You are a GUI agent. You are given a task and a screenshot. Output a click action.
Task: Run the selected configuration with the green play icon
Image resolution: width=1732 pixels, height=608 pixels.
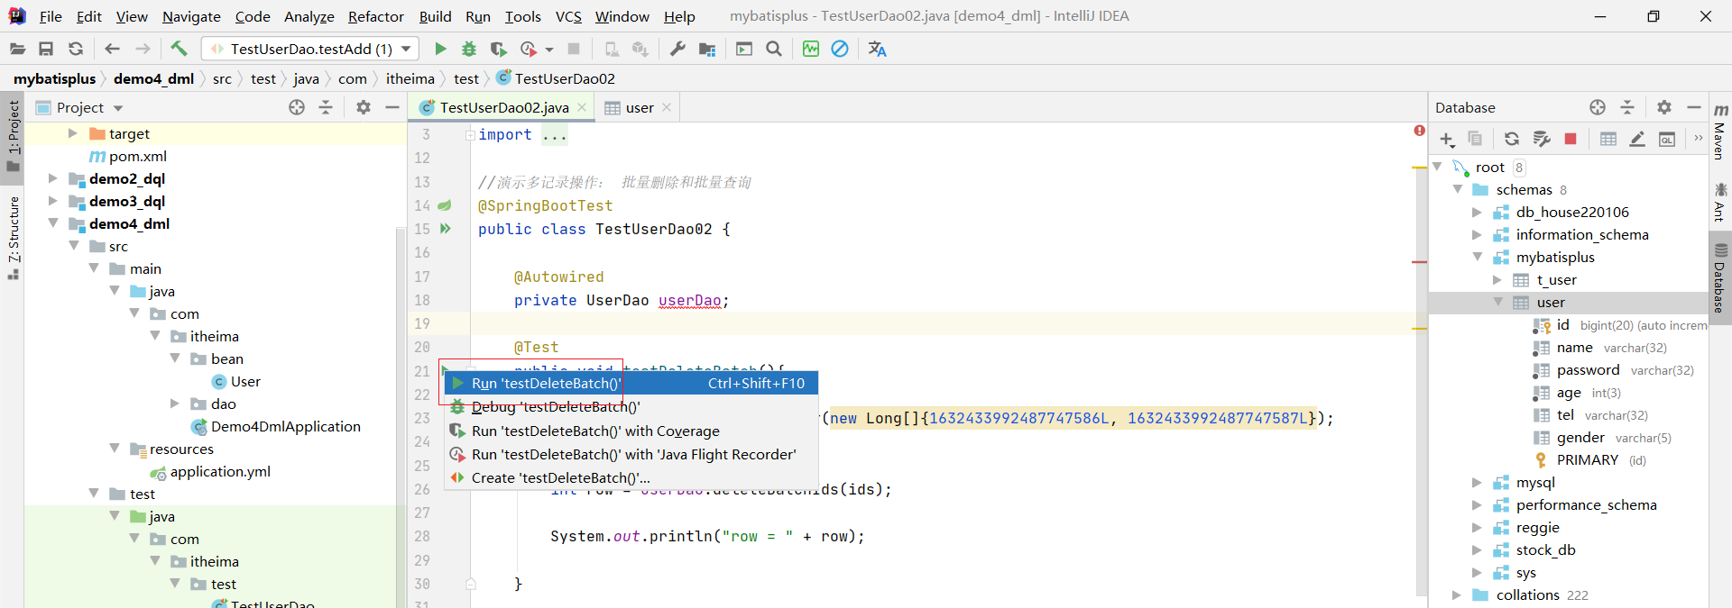[440, 49]
